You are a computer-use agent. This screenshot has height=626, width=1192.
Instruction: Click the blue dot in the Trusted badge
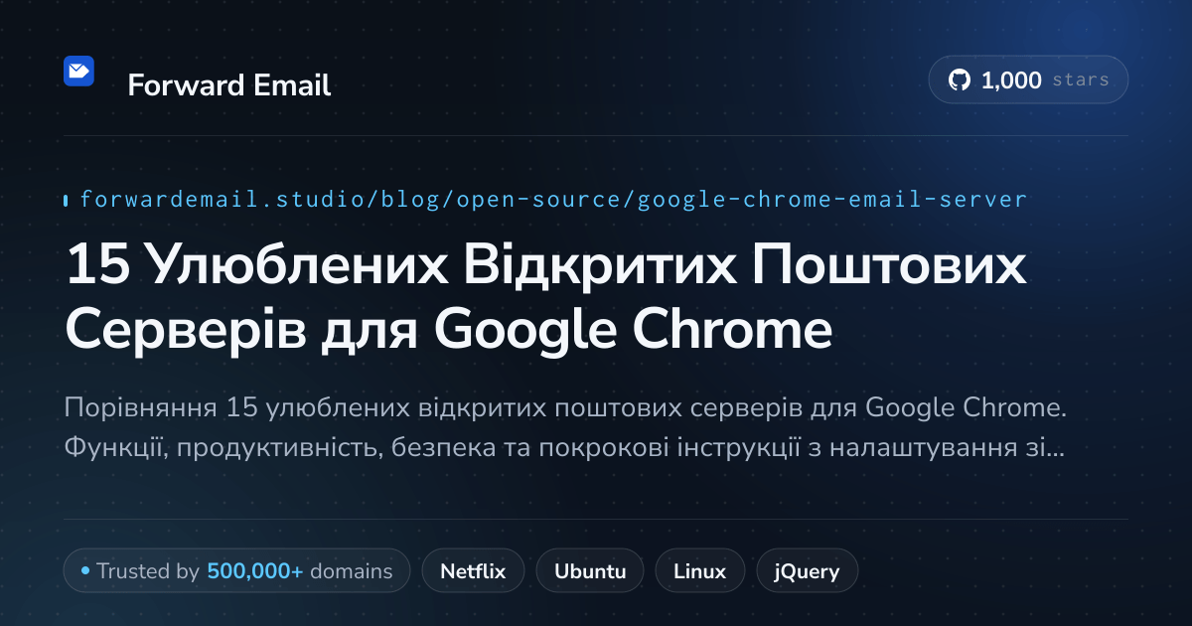[85, 571]
